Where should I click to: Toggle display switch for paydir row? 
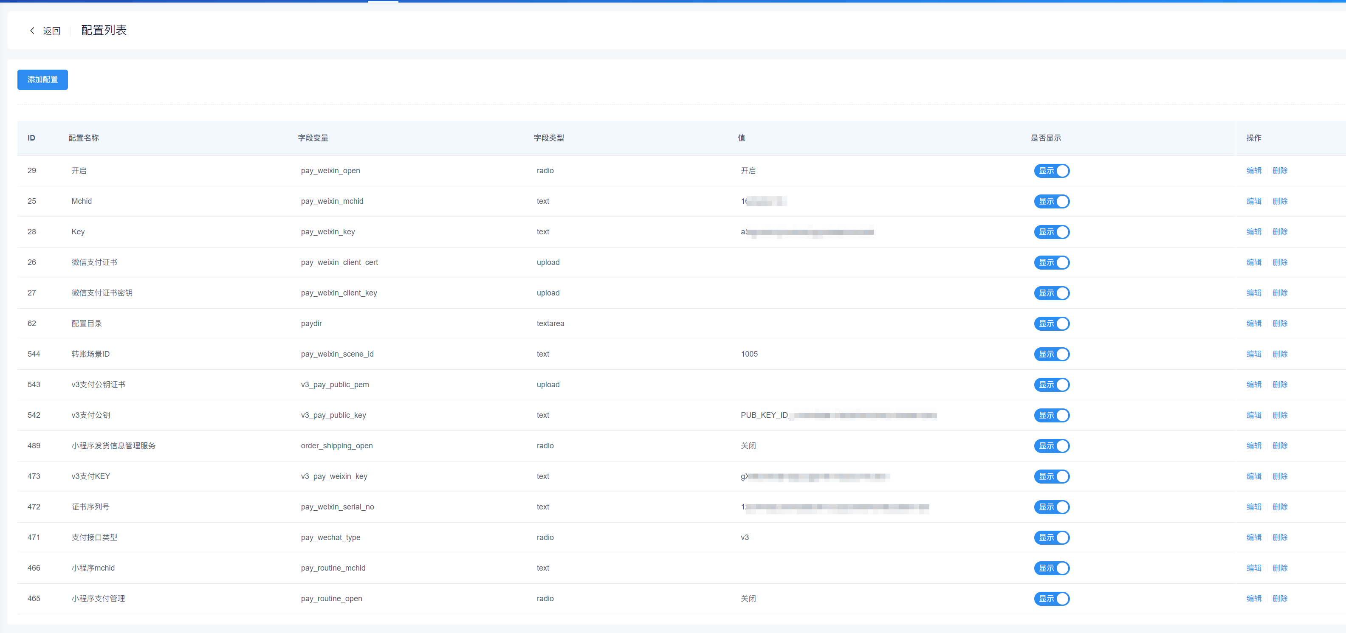click(1051, 323)
